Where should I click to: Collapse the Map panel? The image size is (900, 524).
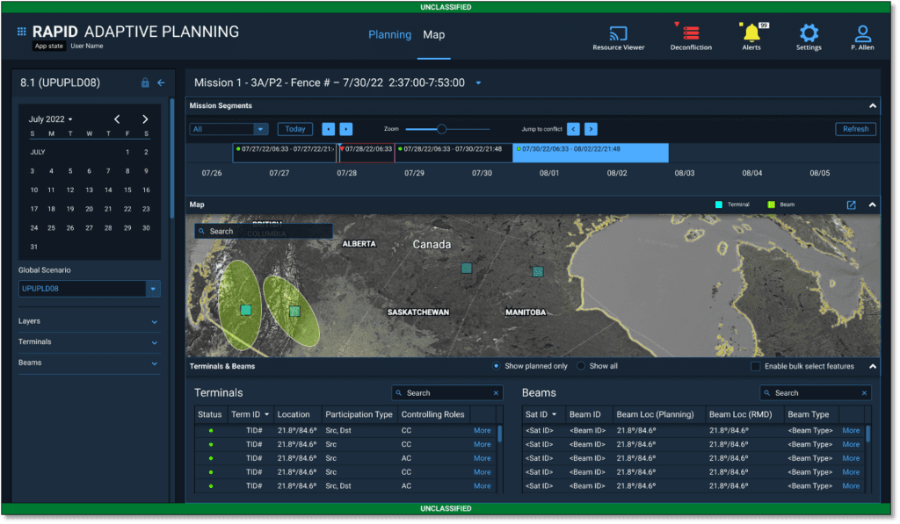click(x=873, y=205)
